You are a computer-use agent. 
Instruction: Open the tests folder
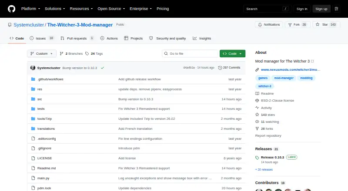(x=41, y=109)
